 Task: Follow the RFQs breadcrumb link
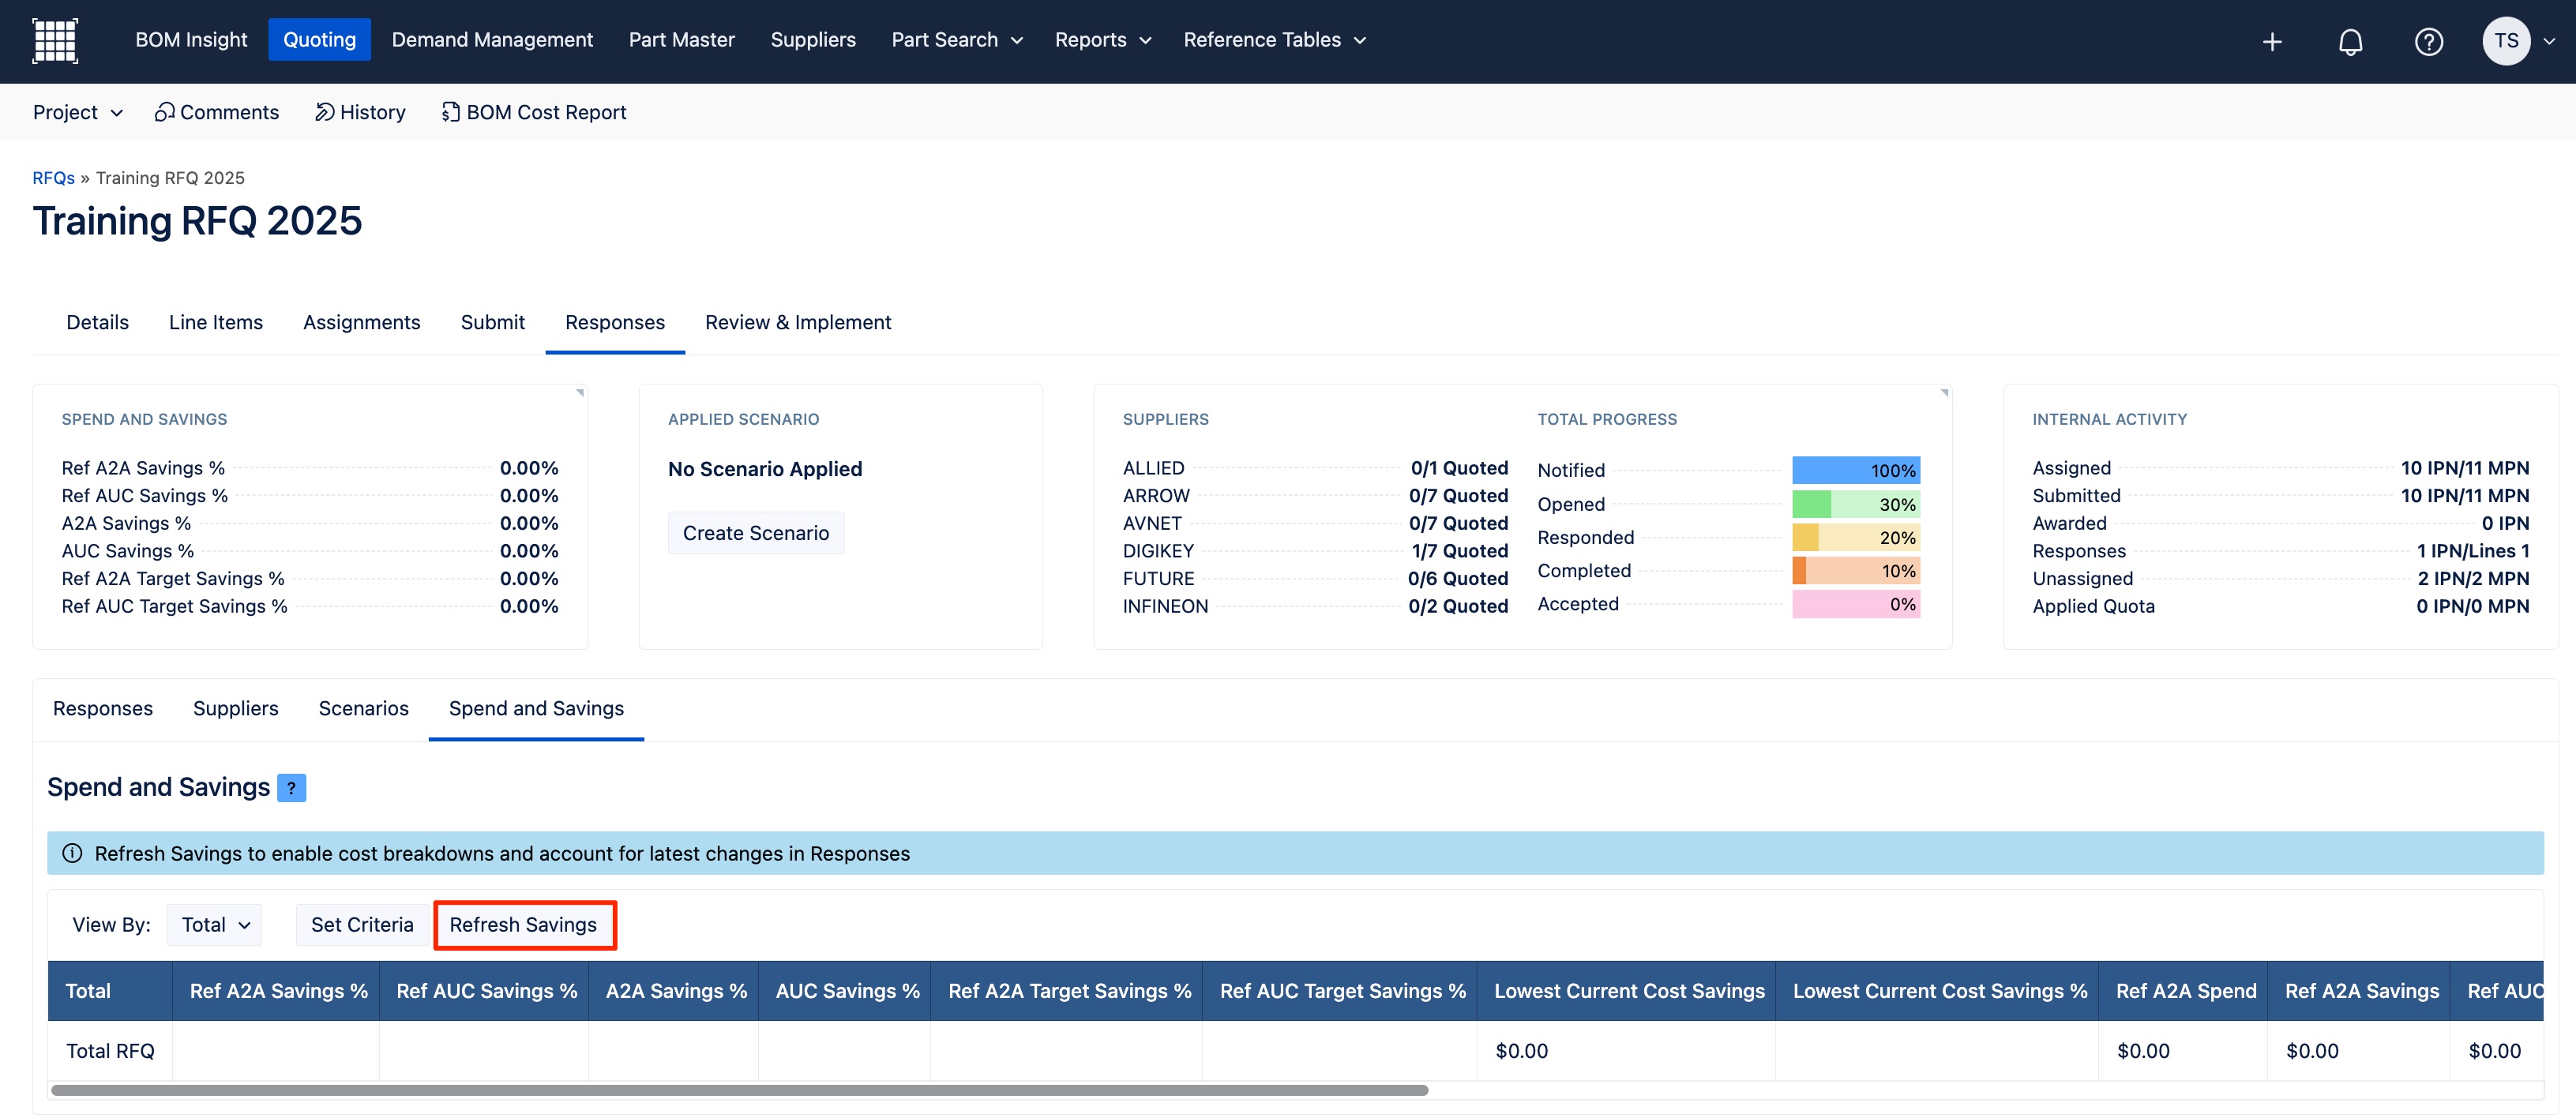(x=53, y=178)
